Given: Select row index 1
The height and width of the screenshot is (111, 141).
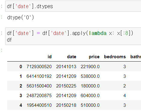Looking at the screenshot, I should click(21, 76).
